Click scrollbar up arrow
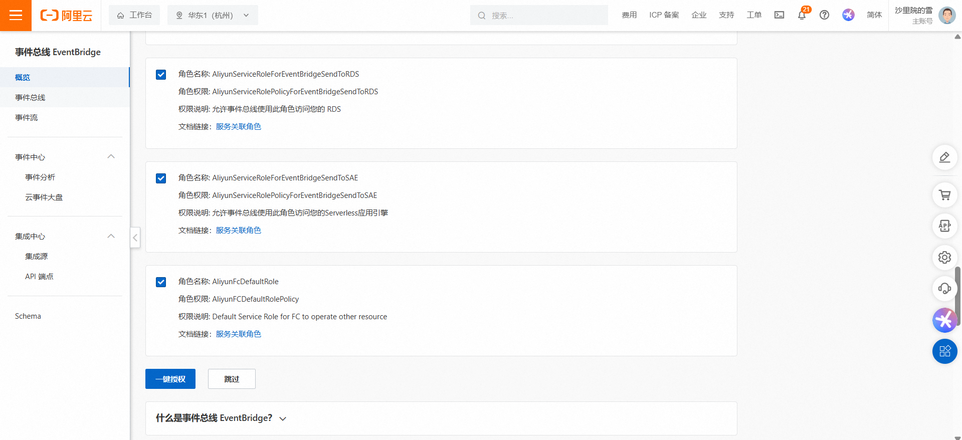Image resolution: width=962 pixels, height=440 pixels. point(957,37)
